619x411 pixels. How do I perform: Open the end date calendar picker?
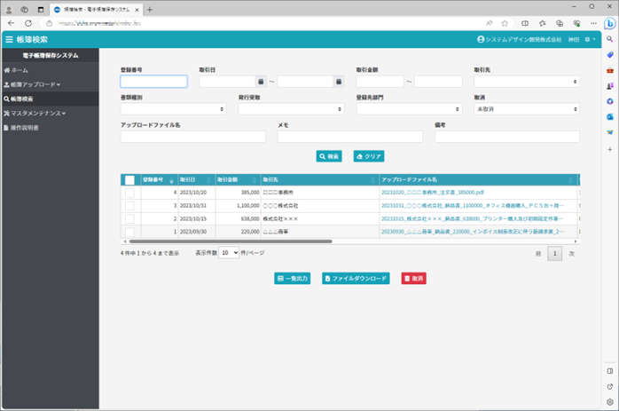pyautogui.click(x=339, y=82)
